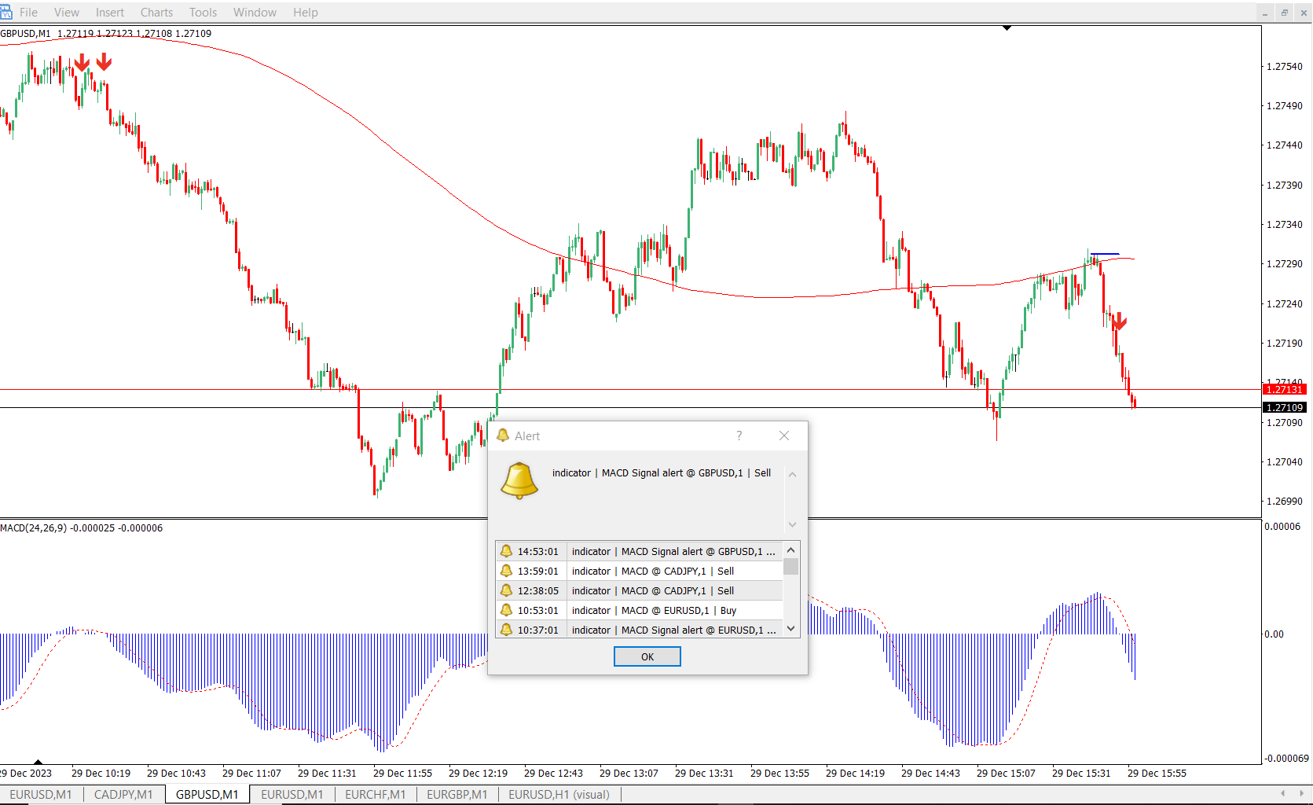Viewport: 1313px width, 805px height.
Task: Click the bell icon on the 14:53:01 GBPUSD alert
Action: (507, 551)
